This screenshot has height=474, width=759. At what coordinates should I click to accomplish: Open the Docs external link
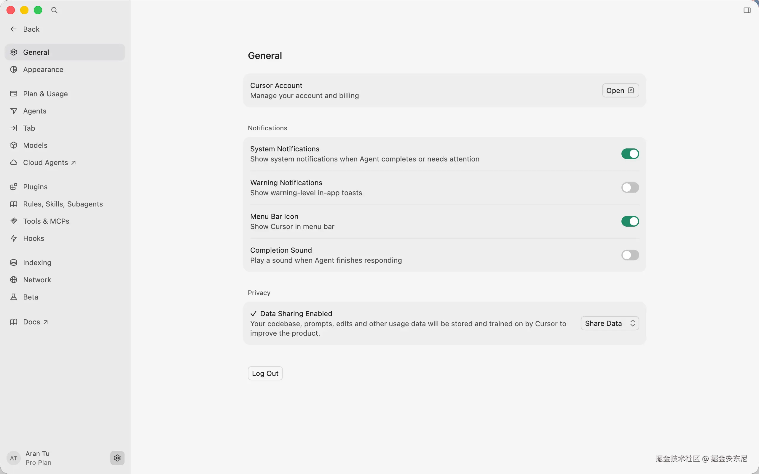coord(32,322)
